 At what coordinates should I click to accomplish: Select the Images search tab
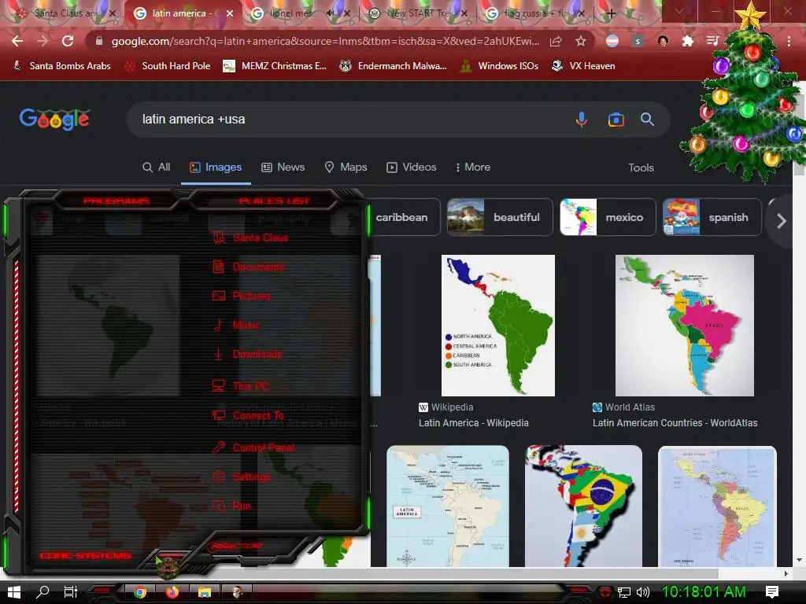coord(216,167)
